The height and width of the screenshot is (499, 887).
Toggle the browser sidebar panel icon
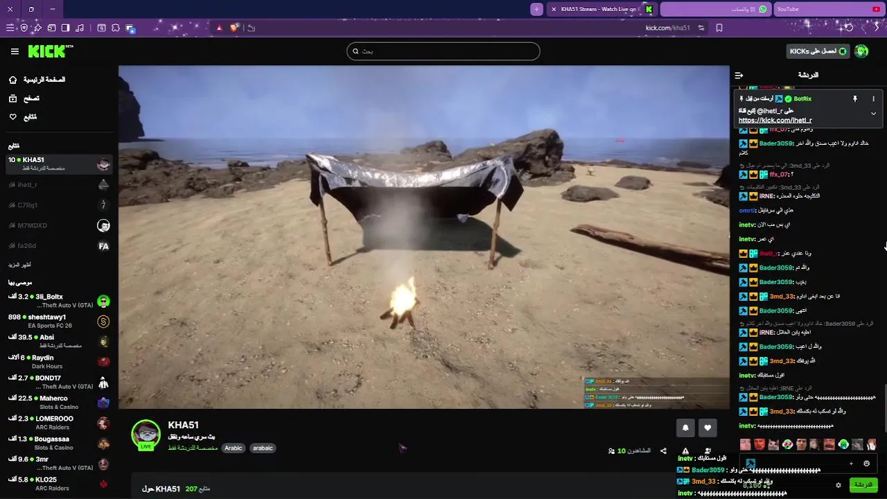[65, 28]
